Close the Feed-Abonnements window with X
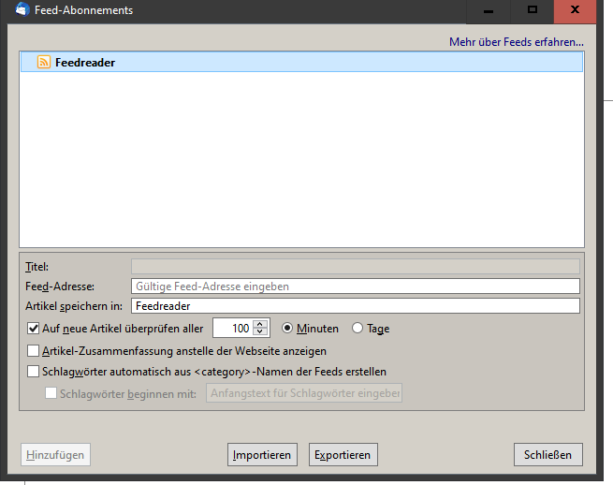 point(575,11)
